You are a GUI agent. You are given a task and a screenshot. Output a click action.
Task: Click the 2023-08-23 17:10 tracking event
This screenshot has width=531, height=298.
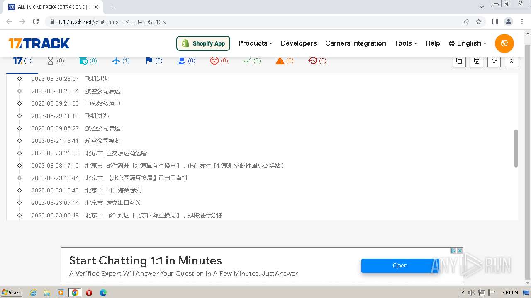coord(158,166)
